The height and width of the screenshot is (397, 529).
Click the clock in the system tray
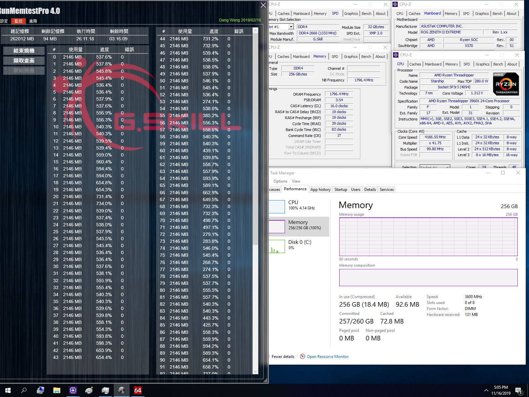501,390
